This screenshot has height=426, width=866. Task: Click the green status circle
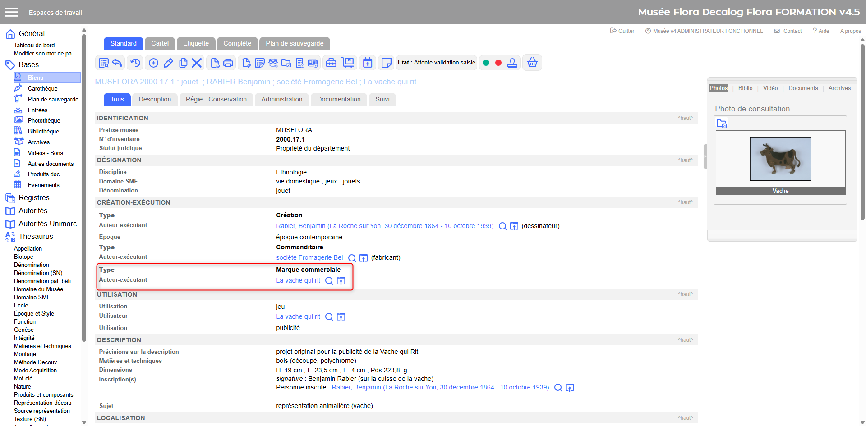[x=486, y=63]
